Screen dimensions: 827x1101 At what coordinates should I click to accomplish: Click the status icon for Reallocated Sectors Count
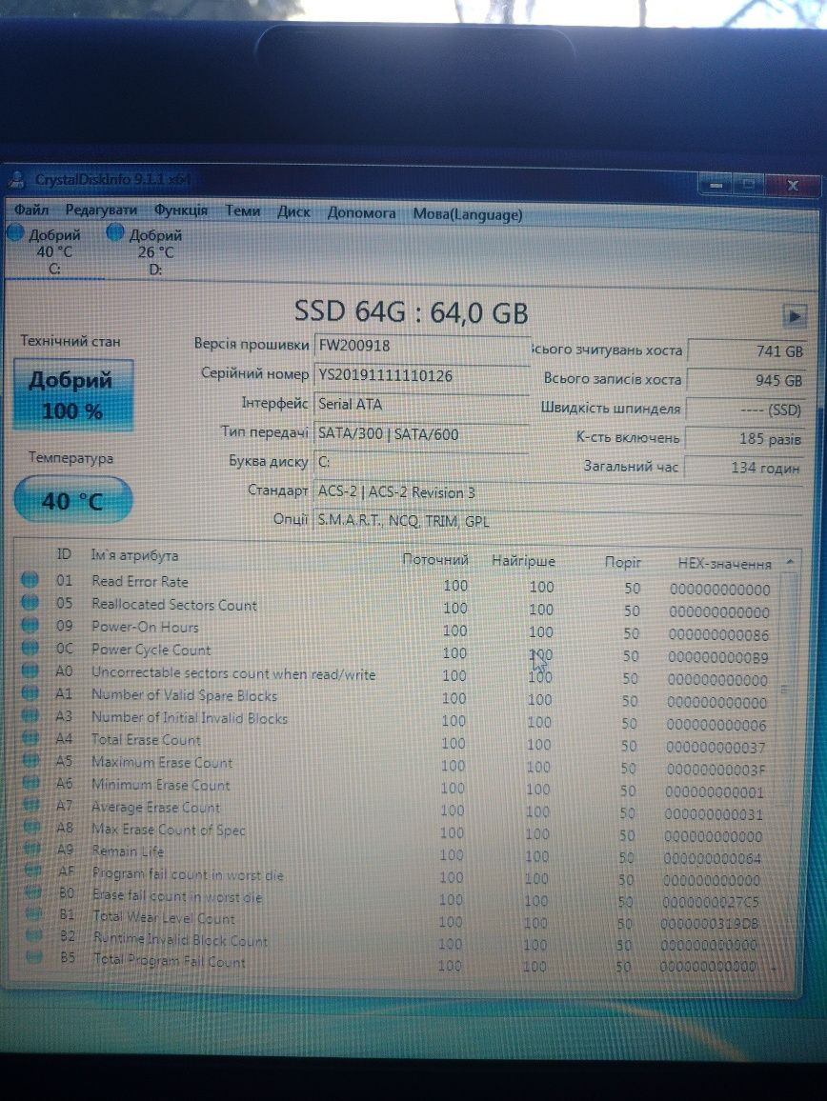pyautogui.click(x=30, y=602)
